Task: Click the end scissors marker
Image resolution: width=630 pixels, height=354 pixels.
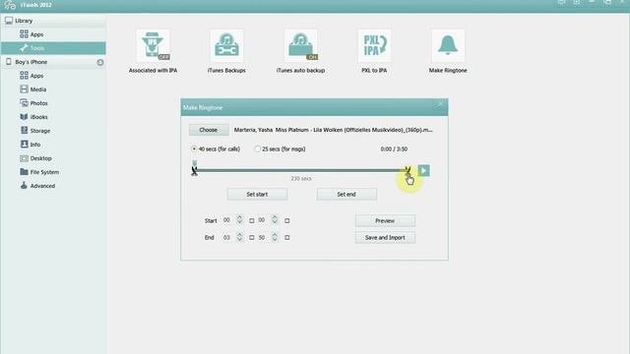Action: (408, 171)
